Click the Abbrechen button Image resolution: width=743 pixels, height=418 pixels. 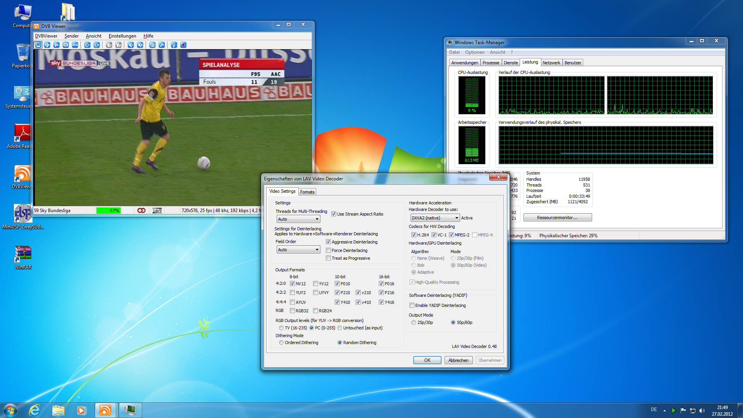coord(458,360)
